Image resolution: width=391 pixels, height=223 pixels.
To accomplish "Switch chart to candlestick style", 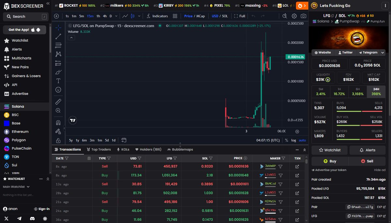I will pyautogui.click(x=133, y=16).
